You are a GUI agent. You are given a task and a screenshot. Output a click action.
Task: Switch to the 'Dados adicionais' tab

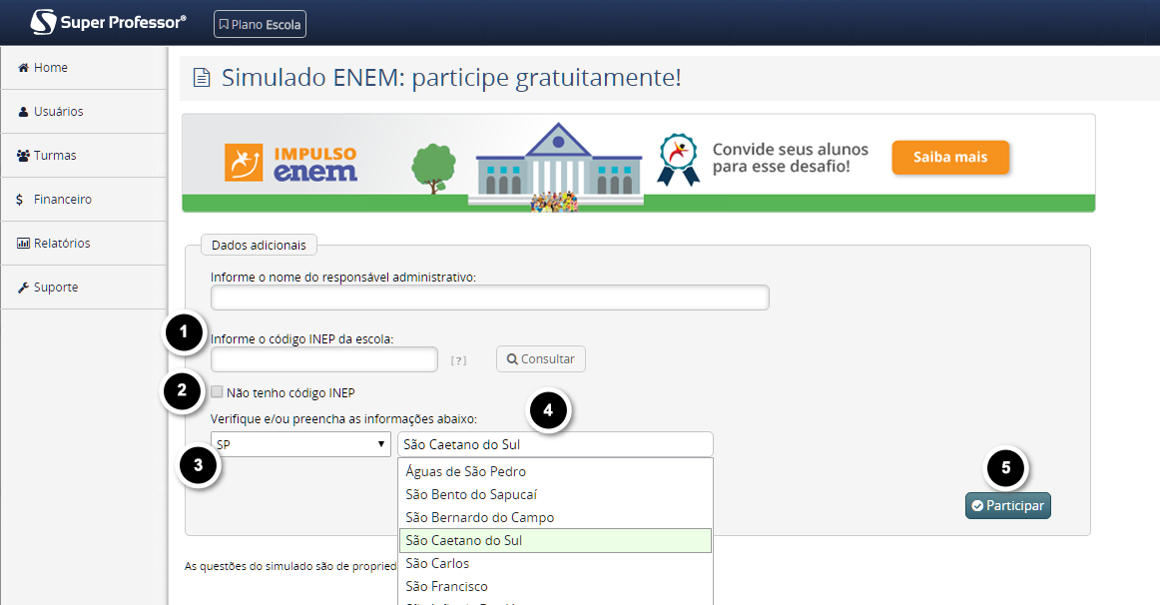pos(258,244)
